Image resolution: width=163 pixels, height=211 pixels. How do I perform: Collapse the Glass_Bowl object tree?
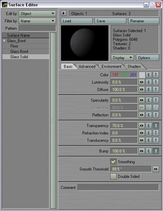(4, 41)
